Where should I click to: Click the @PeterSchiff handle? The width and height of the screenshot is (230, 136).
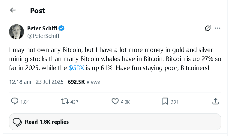(43, 36)
